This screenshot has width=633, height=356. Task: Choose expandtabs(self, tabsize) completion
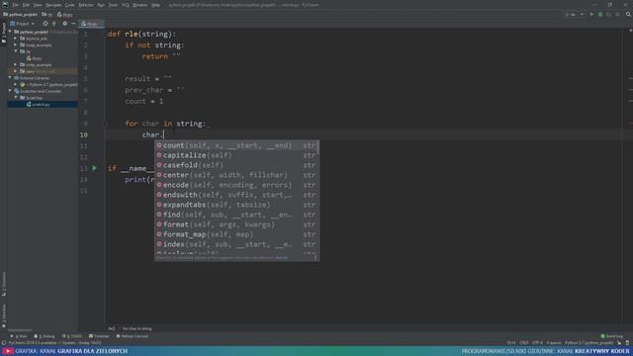coord(236,205)
